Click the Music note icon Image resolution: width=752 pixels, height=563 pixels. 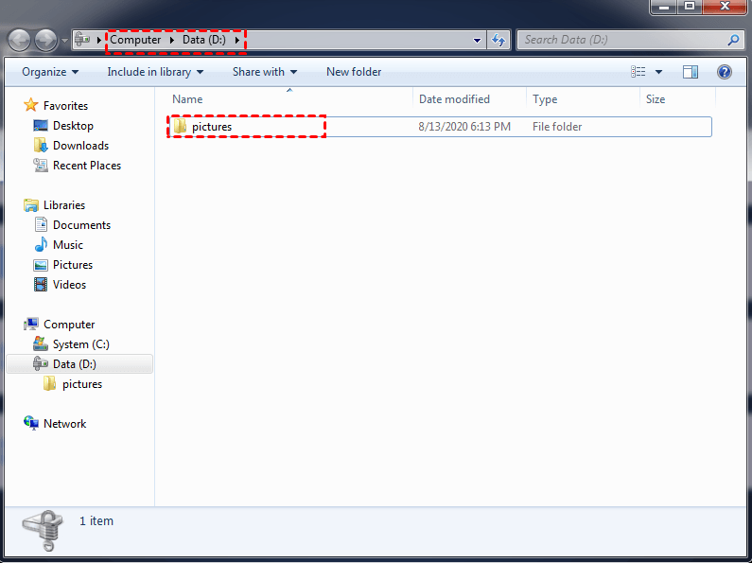tap(41, 244)
